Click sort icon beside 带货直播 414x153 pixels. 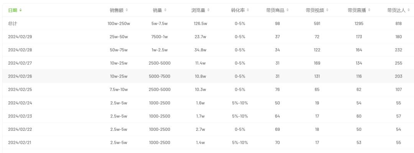tap(369, 10)
